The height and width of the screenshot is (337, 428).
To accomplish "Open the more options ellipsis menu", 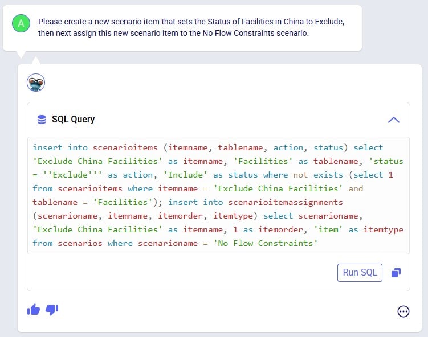I will (x=403, y=311).
